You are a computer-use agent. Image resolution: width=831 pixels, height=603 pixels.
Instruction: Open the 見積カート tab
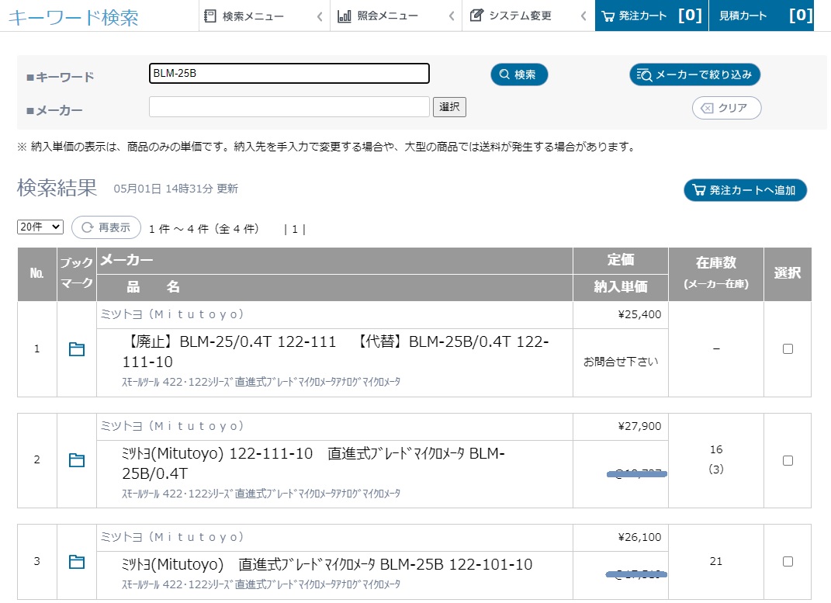(x=762, y=16)
